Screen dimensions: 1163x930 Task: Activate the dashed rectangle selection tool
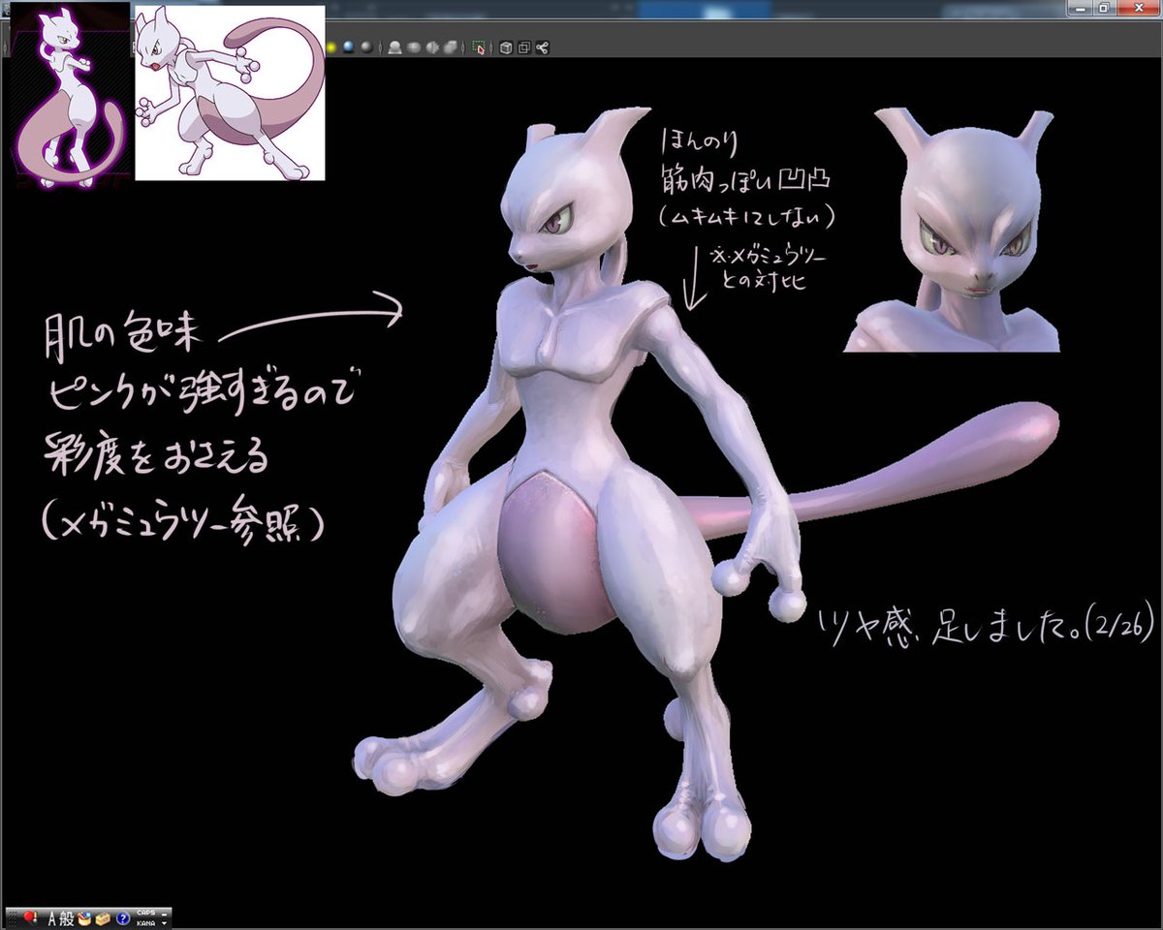(x=479, y=46)
